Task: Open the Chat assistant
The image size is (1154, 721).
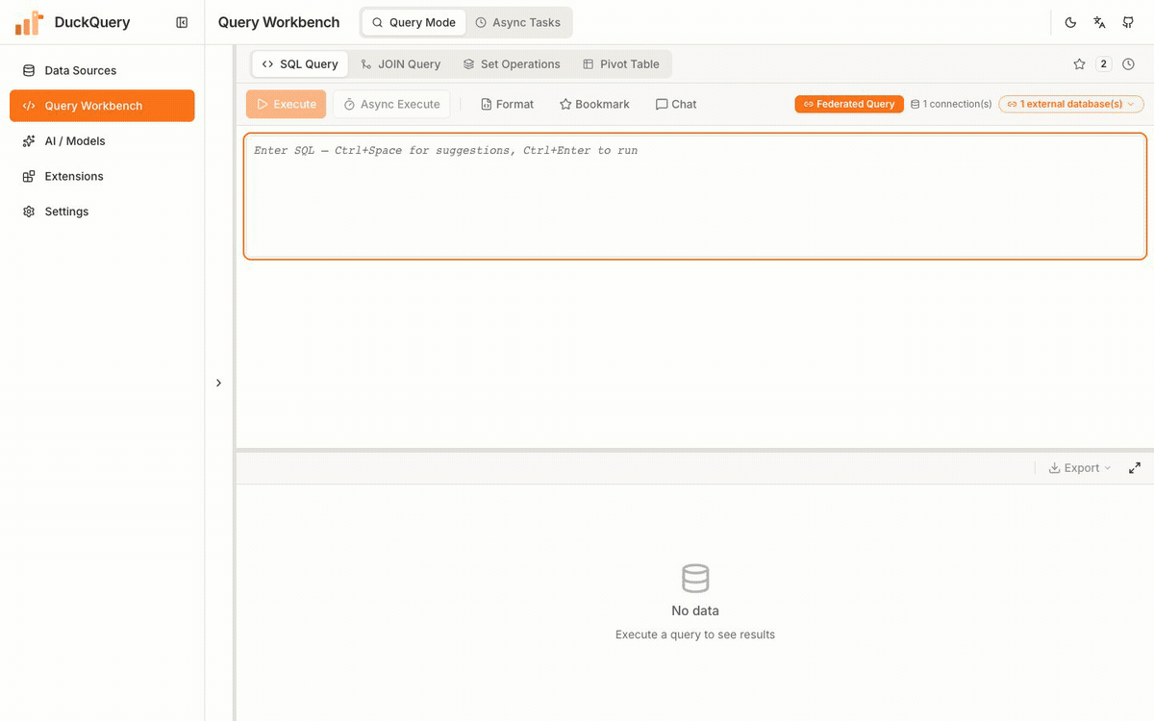Action: [x=676, y=104]
